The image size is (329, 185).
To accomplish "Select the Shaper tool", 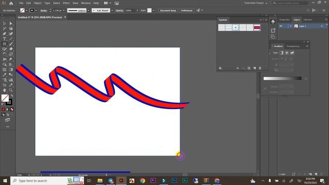I will coord(5,49).
